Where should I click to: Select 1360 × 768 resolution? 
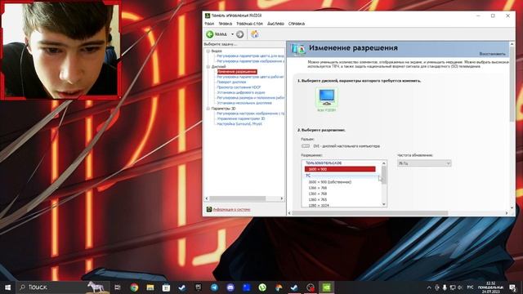point(318,194)
